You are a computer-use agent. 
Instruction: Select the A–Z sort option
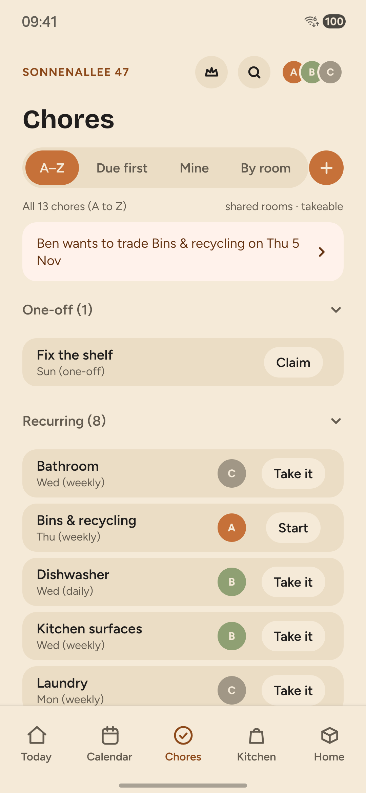click(x=52, y=168)
